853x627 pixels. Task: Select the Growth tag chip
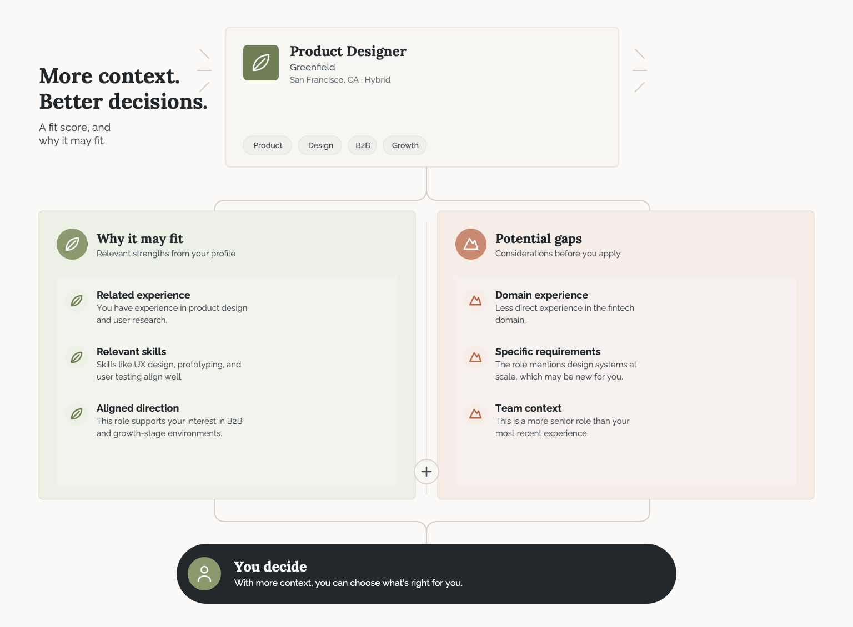point(405,145)
